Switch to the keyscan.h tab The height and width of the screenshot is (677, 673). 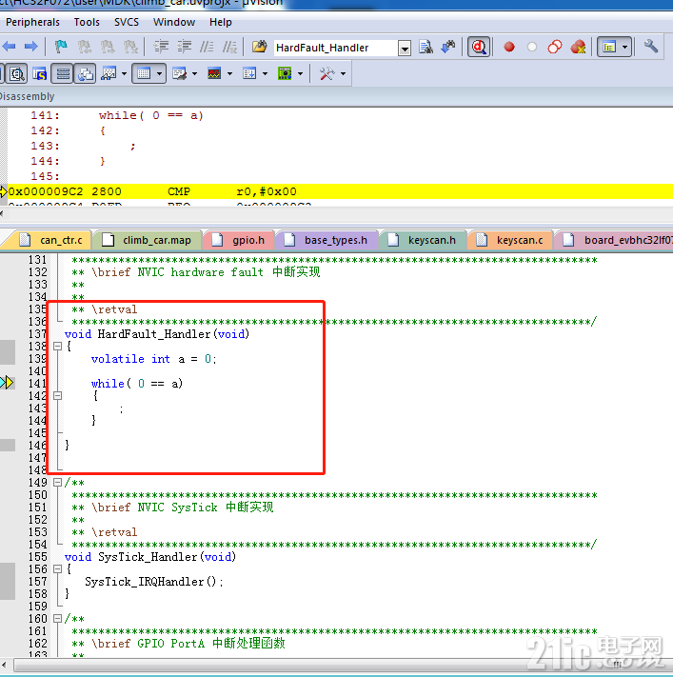(423, 240)
